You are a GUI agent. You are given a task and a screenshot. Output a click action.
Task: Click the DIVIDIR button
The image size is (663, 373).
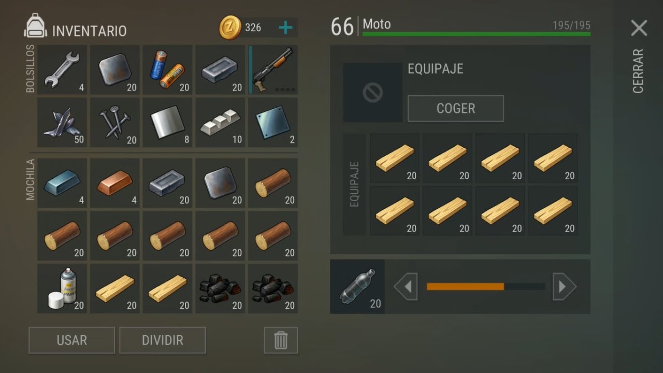coord(163,340)
